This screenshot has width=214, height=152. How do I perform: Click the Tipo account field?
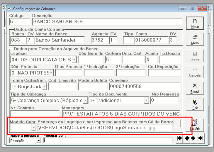[129, 40]
